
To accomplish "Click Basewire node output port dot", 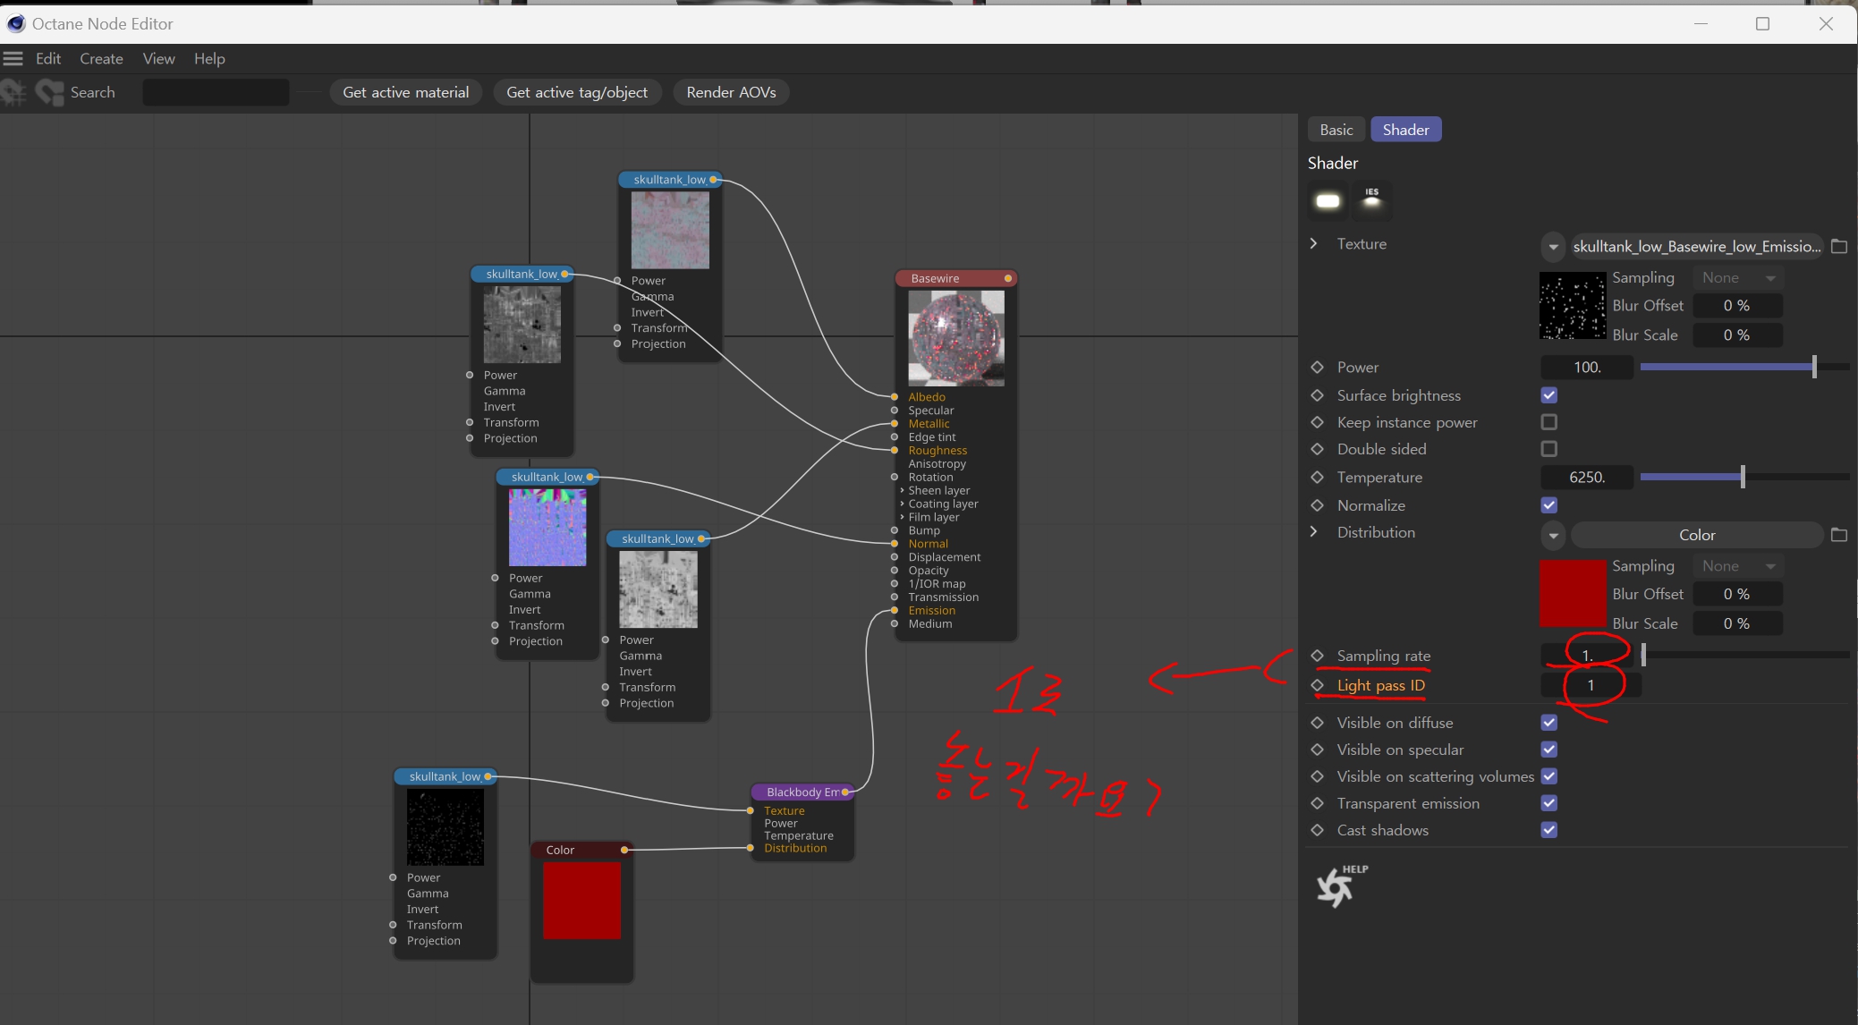I will [1008, 278].
